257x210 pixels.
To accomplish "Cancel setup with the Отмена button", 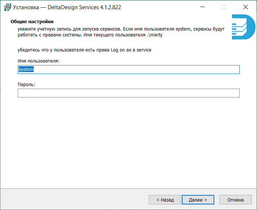I will (x=236, y=200).
